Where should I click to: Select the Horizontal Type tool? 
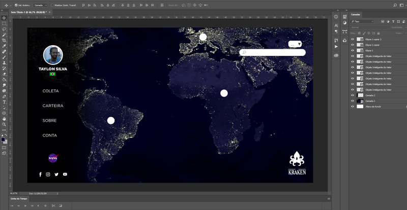[4, 102]
